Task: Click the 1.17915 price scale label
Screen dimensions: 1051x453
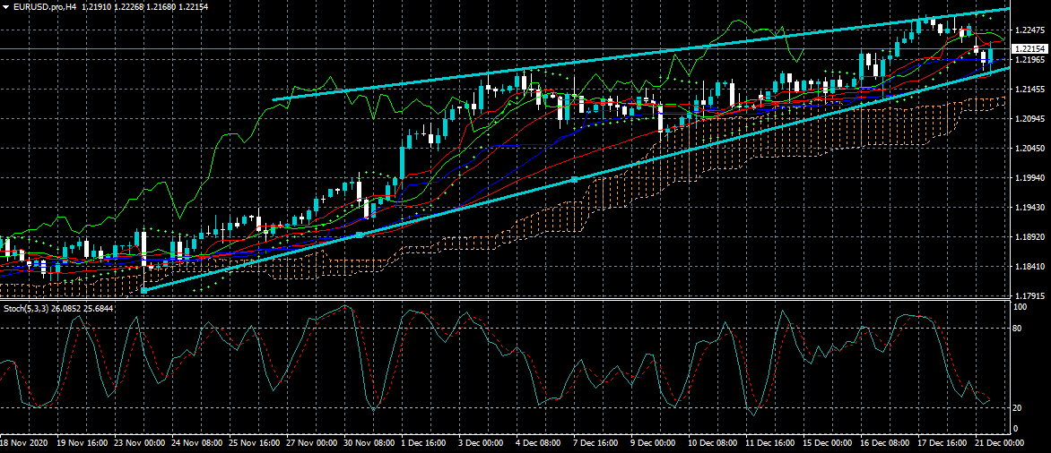Action: (1030, 295)
